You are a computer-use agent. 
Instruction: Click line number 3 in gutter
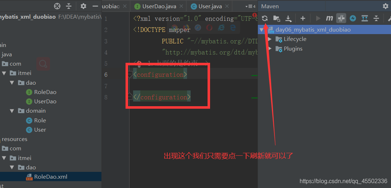[x=106, y=41]
